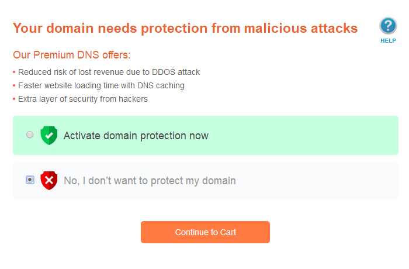The width and height of the screenshot is (409, 269).
Task: Click empty space in the gray decline panel
Action: click(x=321, y=181)
